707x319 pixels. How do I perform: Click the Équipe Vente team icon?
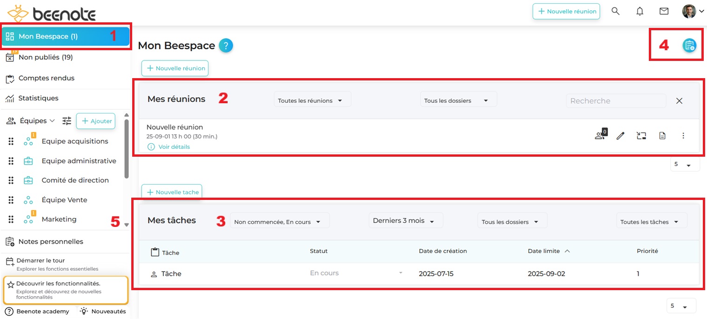[x=28, y=200]
